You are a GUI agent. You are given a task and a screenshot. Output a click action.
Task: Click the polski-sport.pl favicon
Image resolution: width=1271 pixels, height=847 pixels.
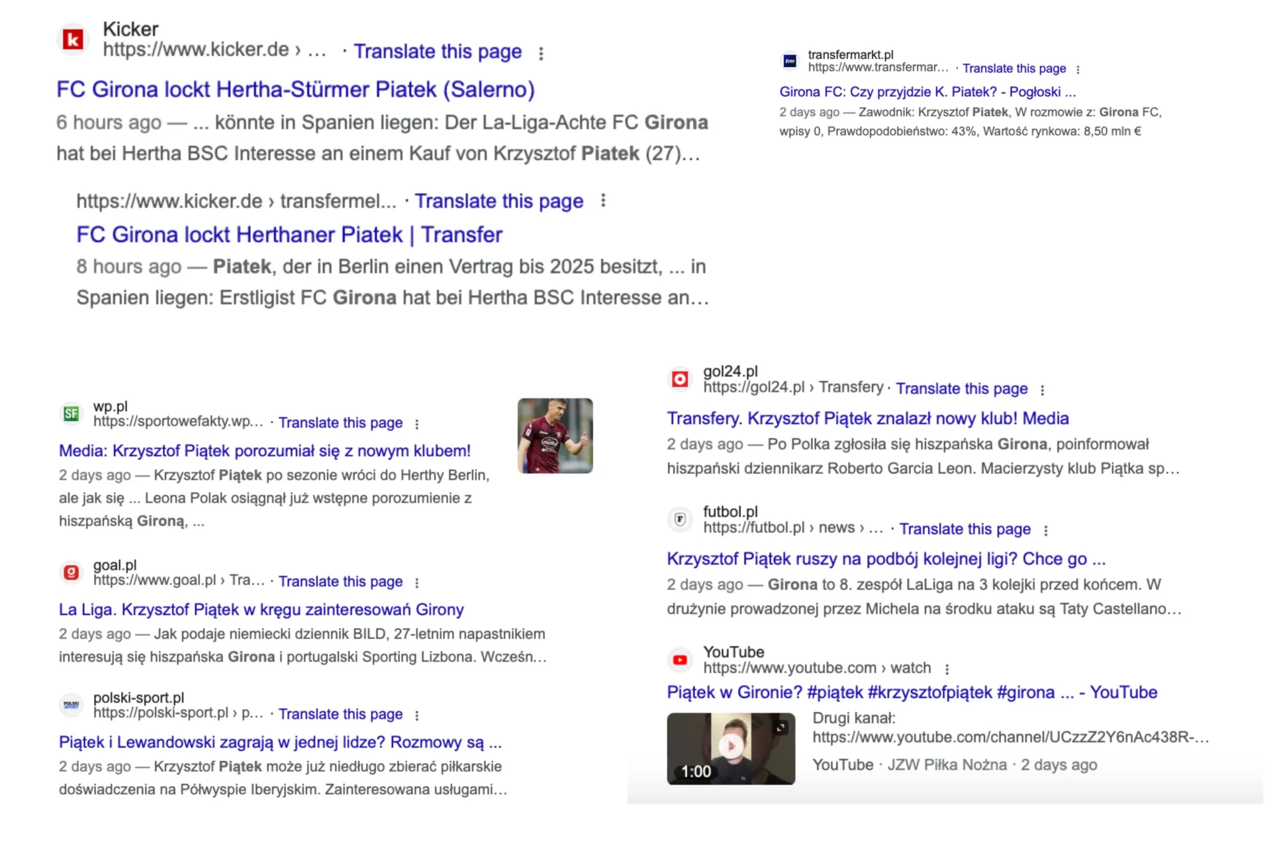pyautogui.click(x=71, y=705)
